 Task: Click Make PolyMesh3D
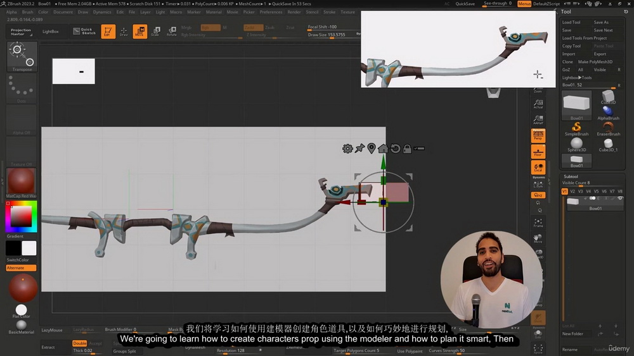click(x=595, y=62)
